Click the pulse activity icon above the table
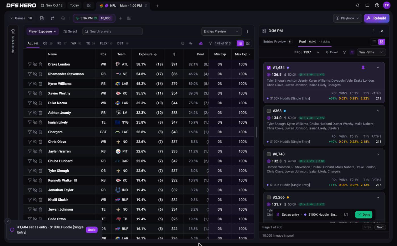 (x=191, y=43)
